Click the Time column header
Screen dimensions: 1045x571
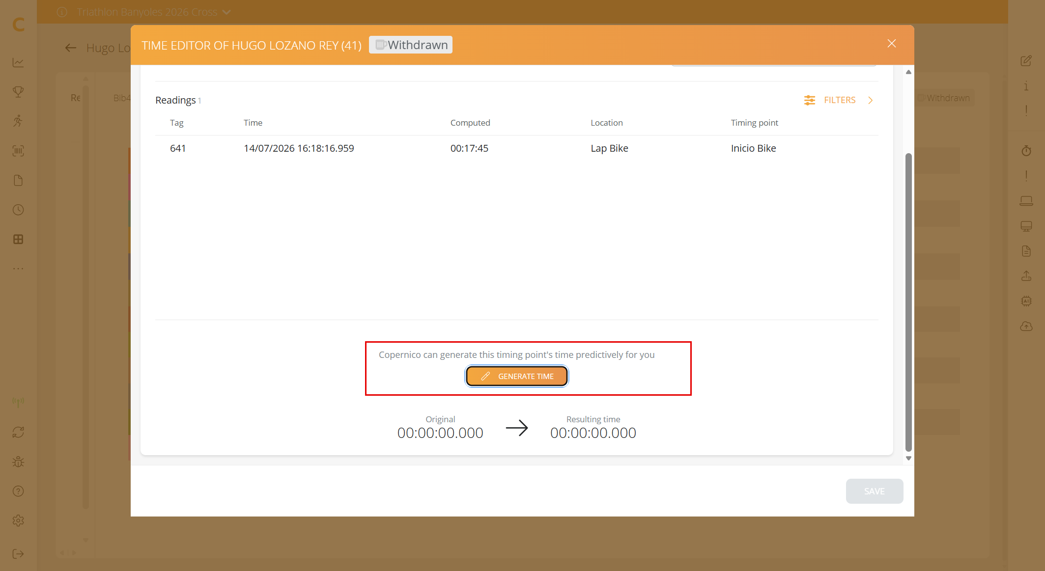253,123
